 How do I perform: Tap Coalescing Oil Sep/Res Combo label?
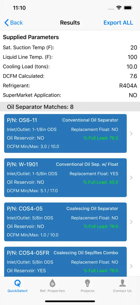click(86, 253)
